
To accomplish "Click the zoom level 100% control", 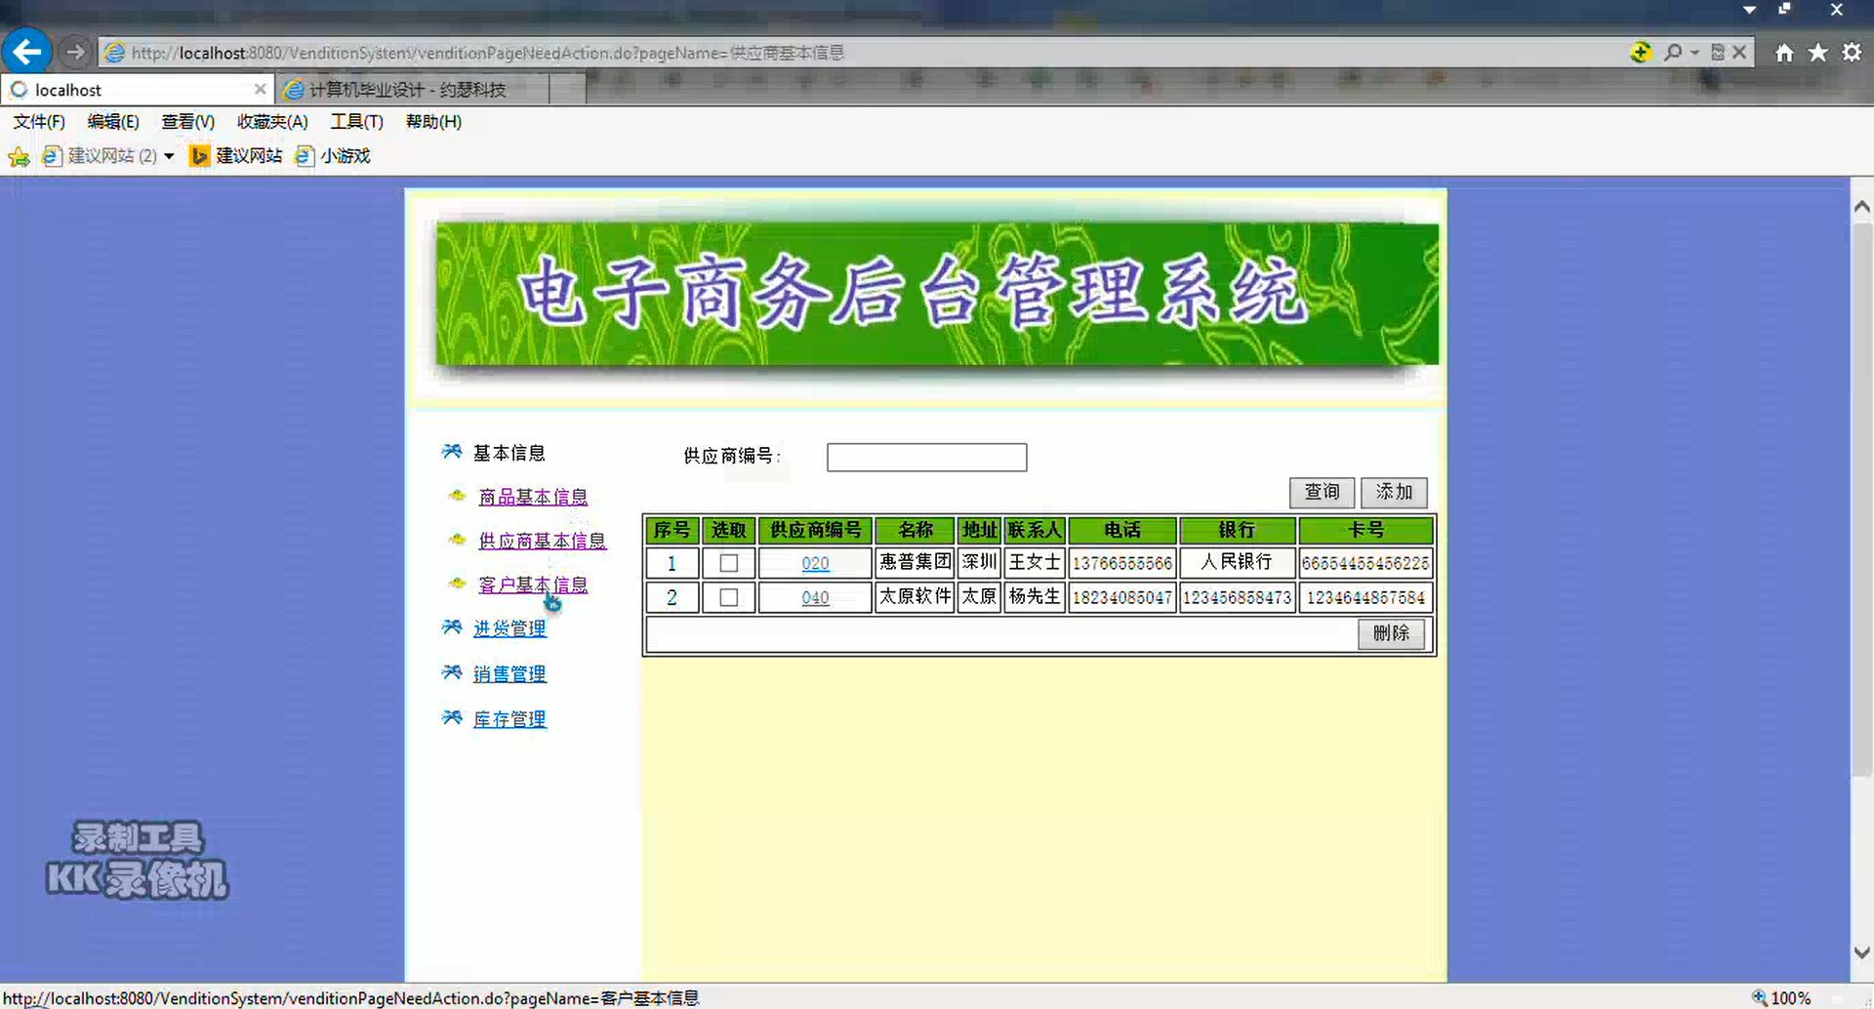I will click(1782, 997).
